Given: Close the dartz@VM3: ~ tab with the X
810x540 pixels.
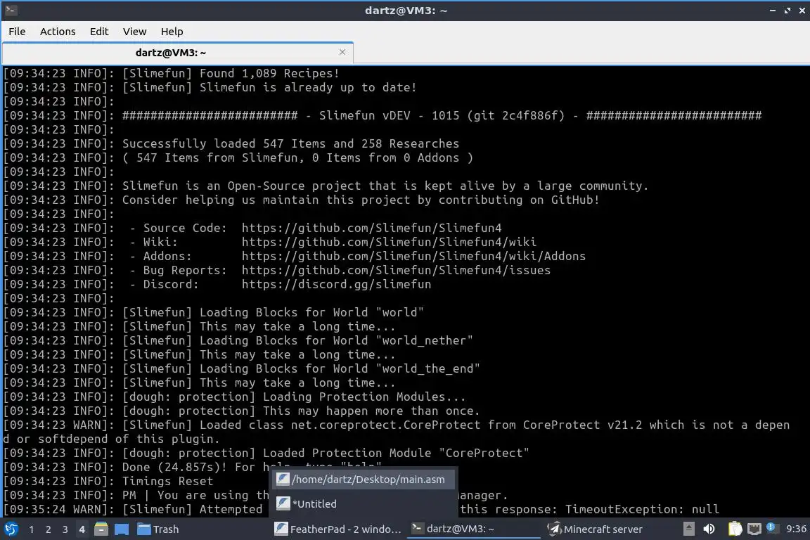Looking at the screenshot, I should [x=342, y=52].
